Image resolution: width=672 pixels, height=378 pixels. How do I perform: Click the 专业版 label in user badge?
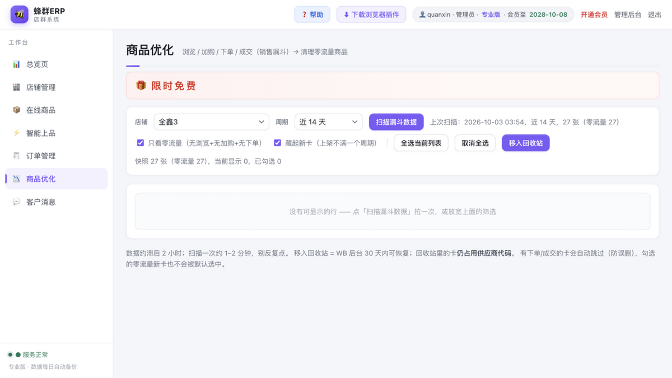pos(491,15)
